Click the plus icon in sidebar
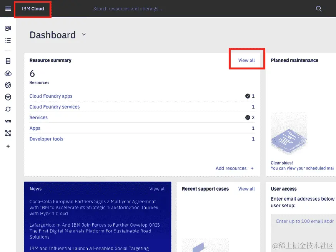 click(x=8, y=146)
